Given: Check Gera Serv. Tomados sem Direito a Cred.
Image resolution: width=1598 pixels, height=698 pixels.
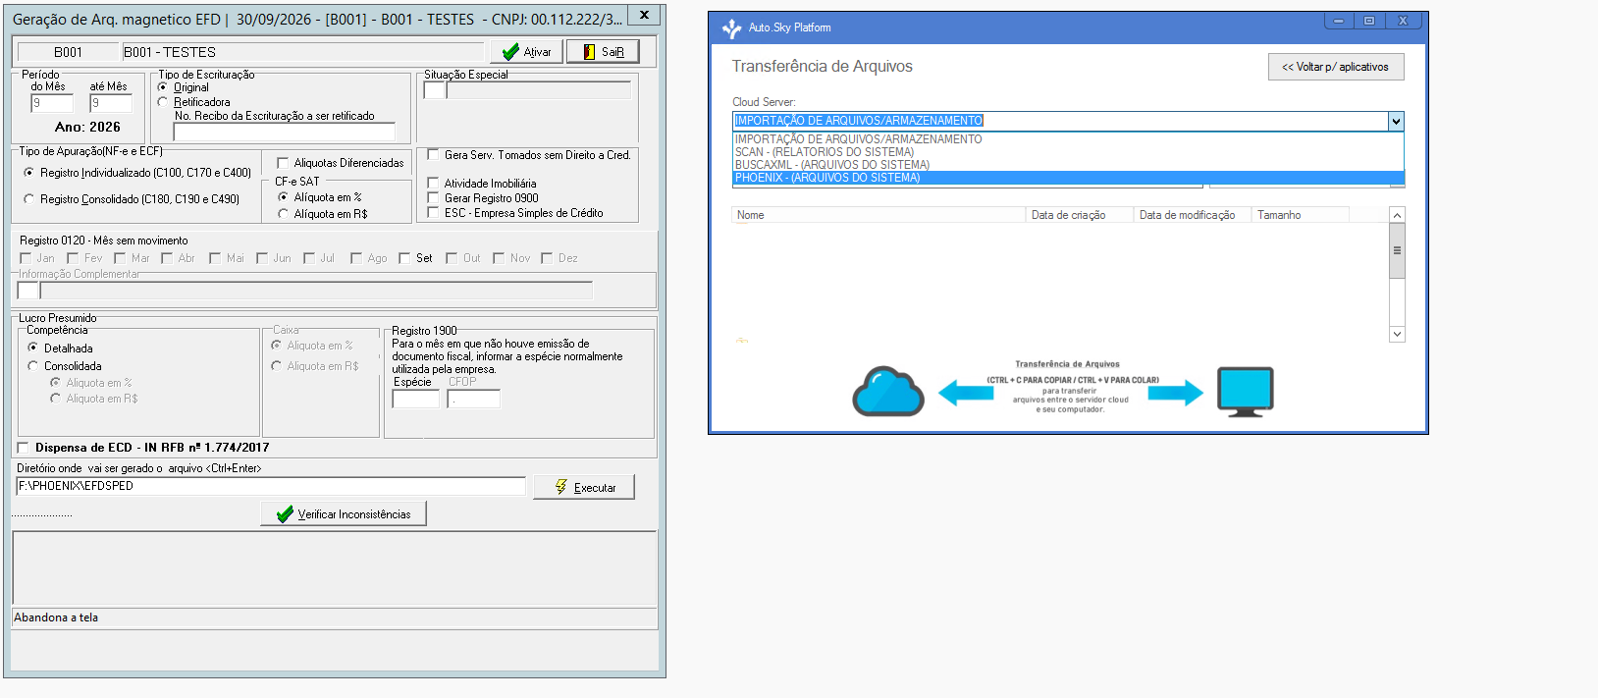Looking at the screenshot, I should coord(433,155).
